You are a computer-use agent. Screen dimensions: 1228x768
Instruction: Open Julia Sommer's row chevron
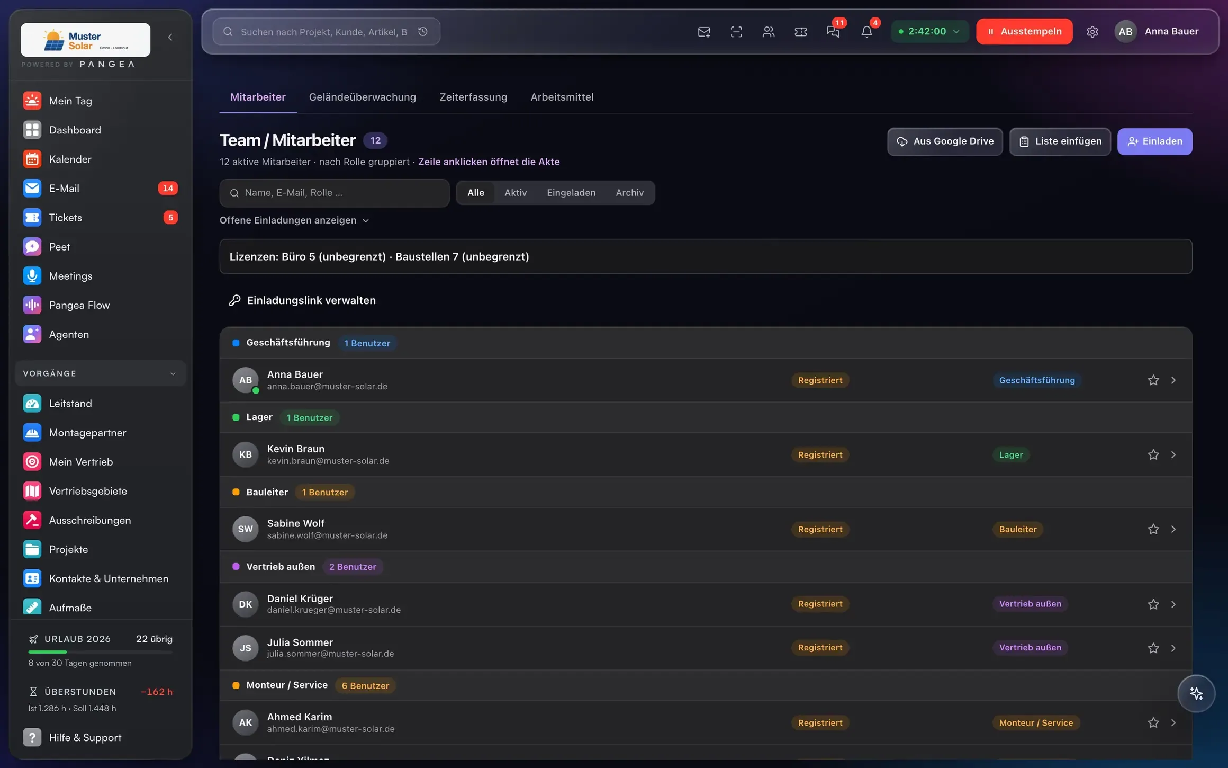point(1173,648)
